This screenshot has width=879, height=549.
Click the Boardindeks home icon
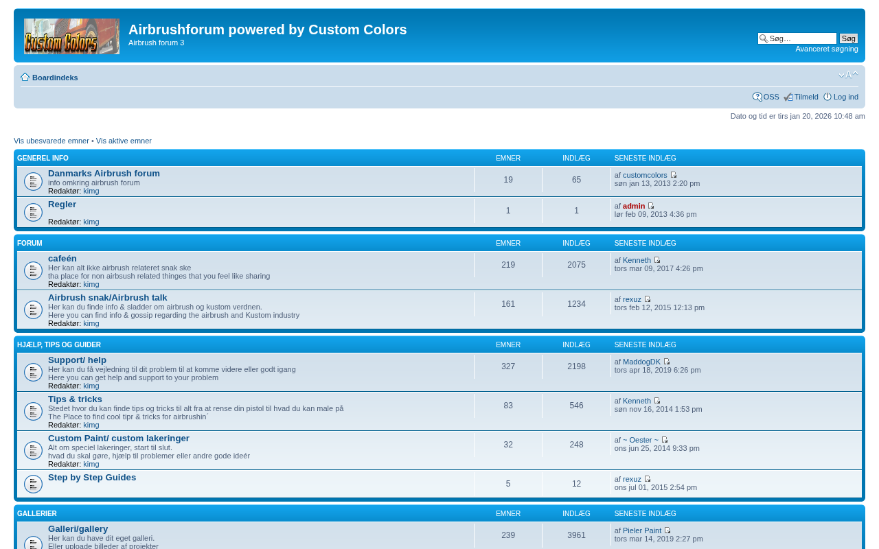point(25,78)
